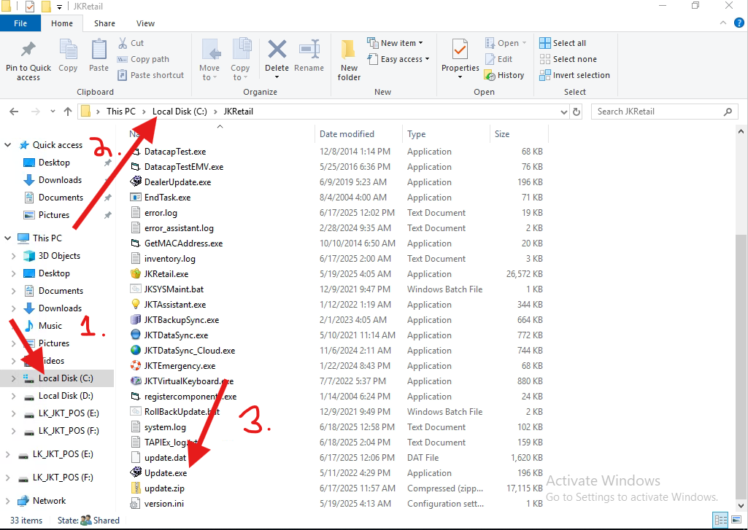Switch to the Share ribbon tab

[104, 23]
